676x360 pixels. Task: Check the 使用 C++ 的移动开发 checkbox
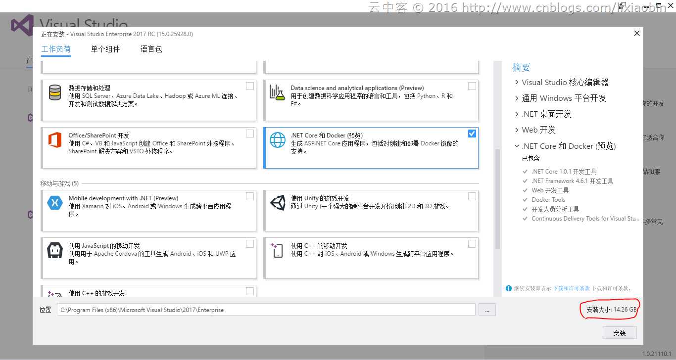pyautogui.click(x=472, y=244)
